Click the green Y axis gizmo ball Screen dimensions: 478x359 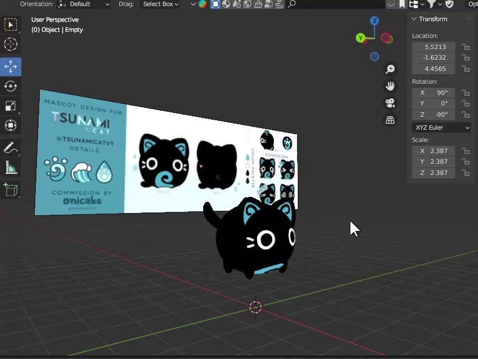coord(360,38)
